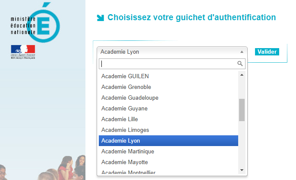Focus the dropdown search text field
Image resolution: width=296 pixels, height=180 pixels.
click(x=172, y=64)
